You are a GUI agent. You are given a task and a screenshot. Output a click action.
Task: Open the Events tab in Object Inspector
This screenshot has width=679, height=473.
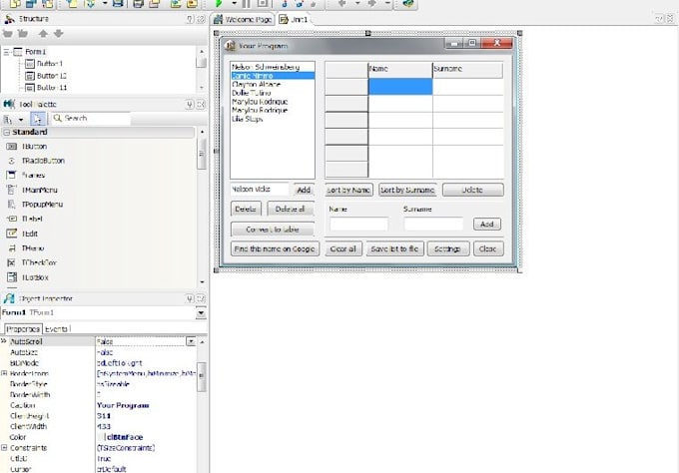56,329
